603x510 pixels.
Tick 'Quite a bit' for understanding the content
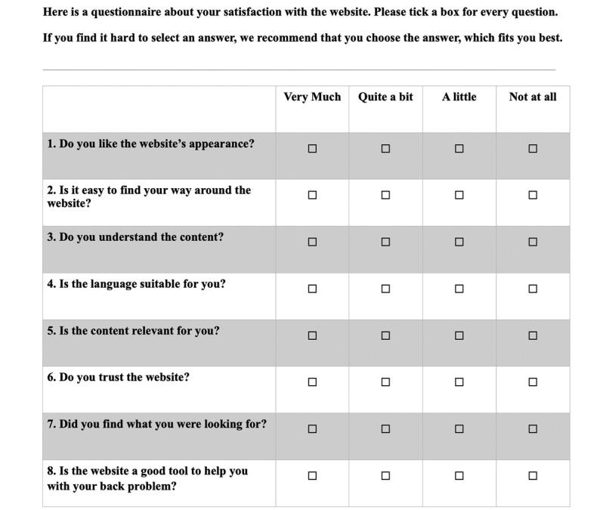385,242
